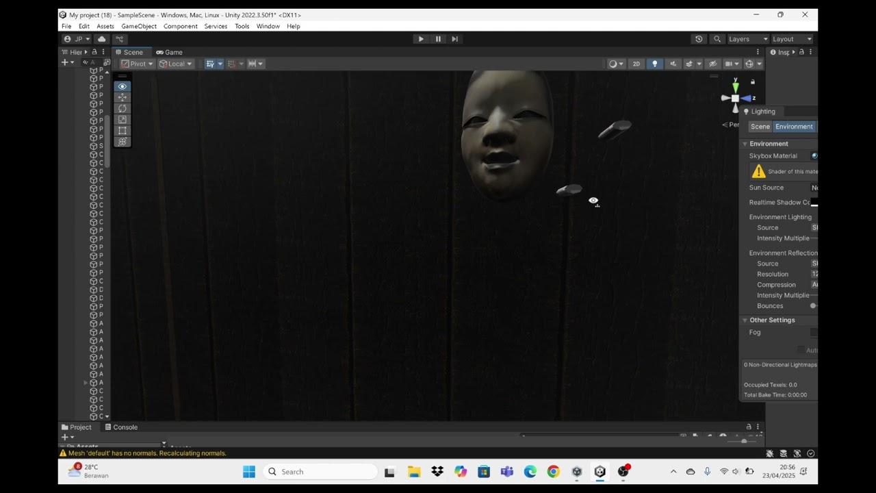
Task: Open Unity global search magnifier
Action: tap(717, 39)
